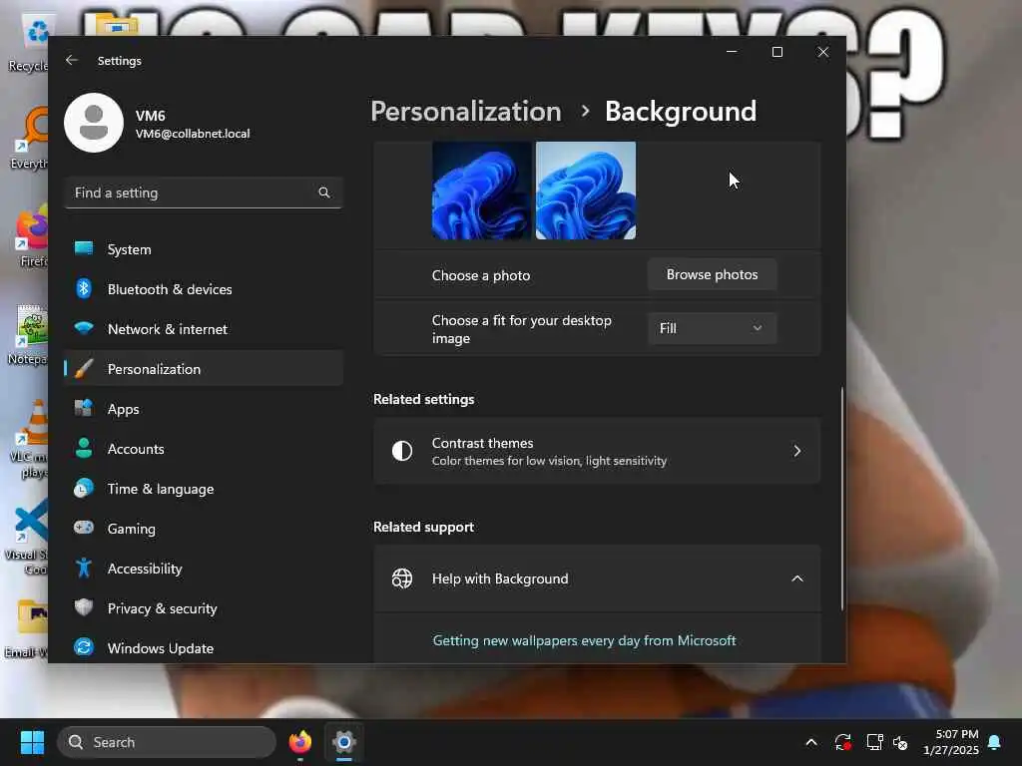The width and height of the screenshot is (1022, 766).
Task: Select the light blue bloom wallpaper thumbnail
Action: click(585, 191)
